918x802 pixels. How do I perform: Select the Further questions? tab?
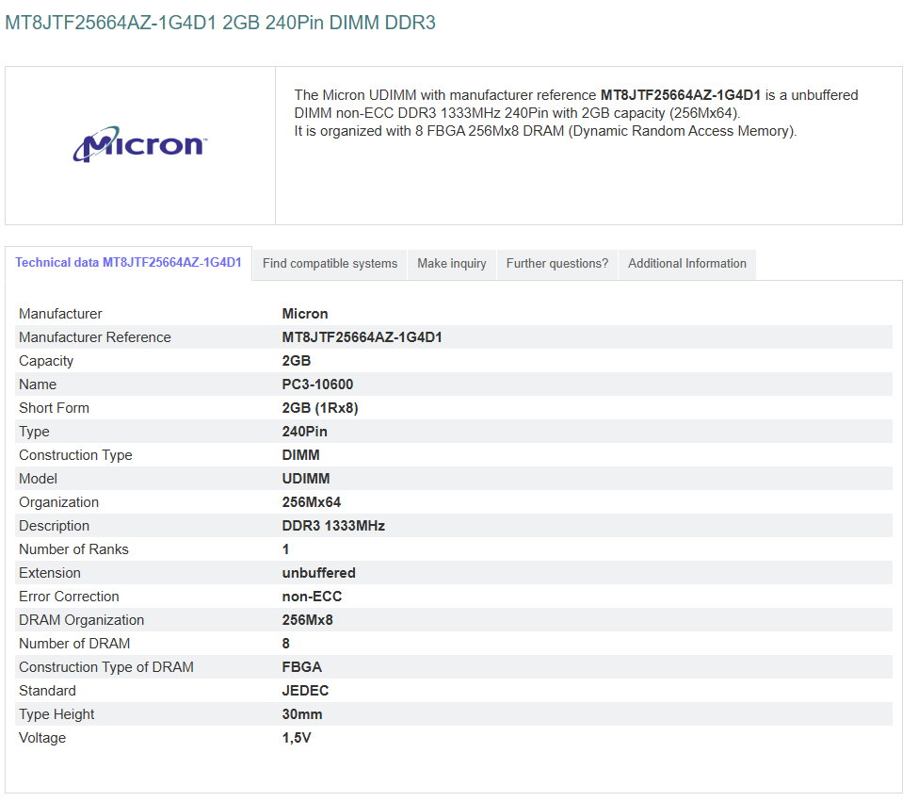(556, 264)
